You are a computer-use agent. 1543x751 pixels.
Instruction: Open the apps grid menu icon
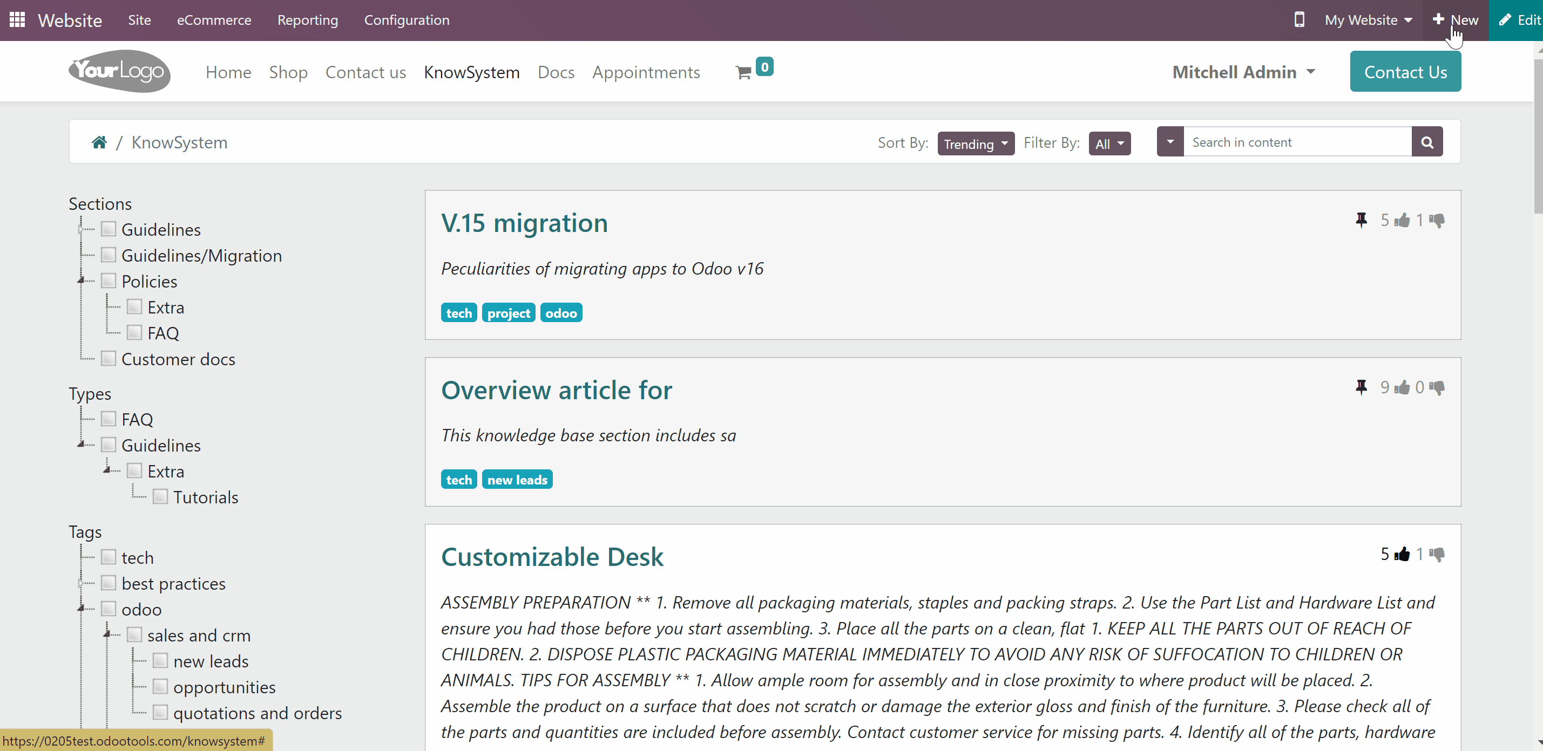pyautogui.click(x=17, y=20)
